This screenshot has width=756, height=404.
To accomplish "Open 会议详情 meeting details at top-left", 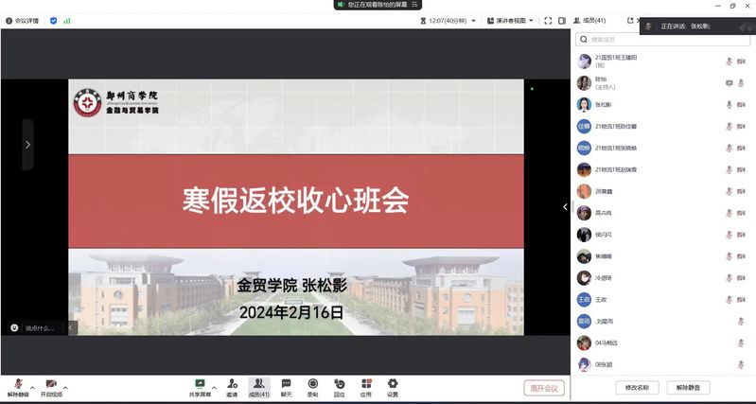I will click(x=22, y=20).
